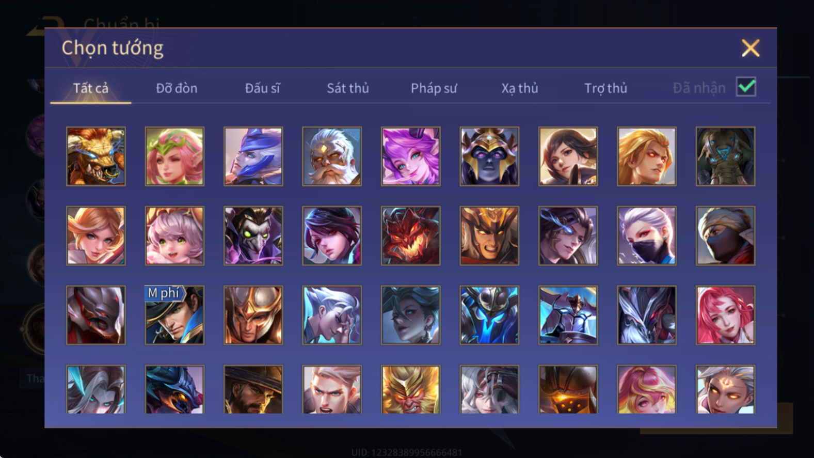Select the 'Tất cả' tab
The width and height of the screenshot is (814, 458).
click(x=91, y=88)
